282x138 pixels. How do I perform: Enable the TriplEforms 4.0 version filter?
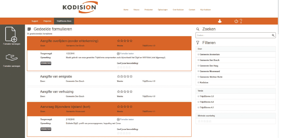[198, 102]
